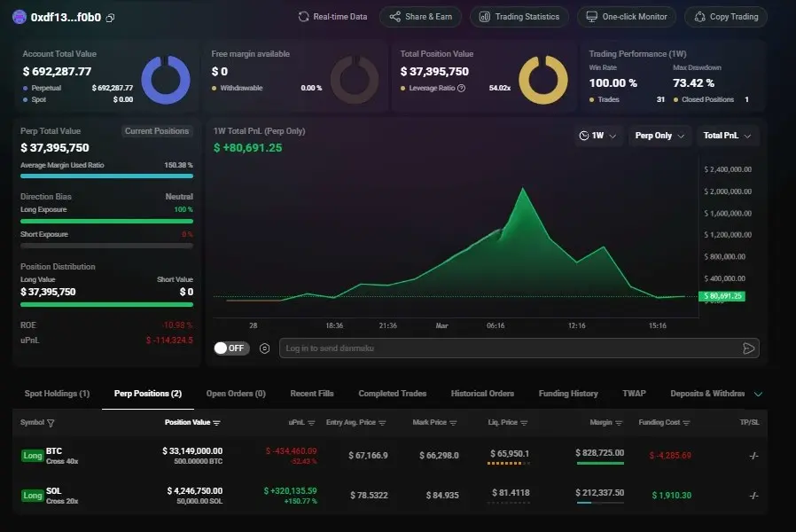Screen dimensions: 796x532
Task: Sort by Liq. Price column icon
Action: coord(524,423)
